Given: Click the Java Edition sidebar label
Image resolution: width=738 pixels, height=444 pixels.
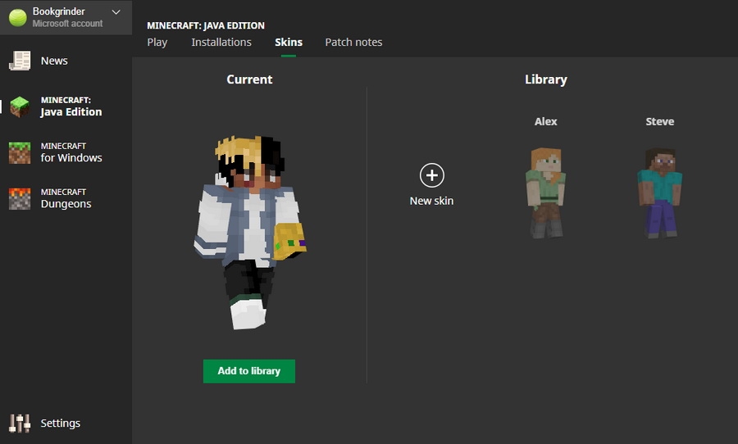Looking at the screenshot, I should pos(71,112).
